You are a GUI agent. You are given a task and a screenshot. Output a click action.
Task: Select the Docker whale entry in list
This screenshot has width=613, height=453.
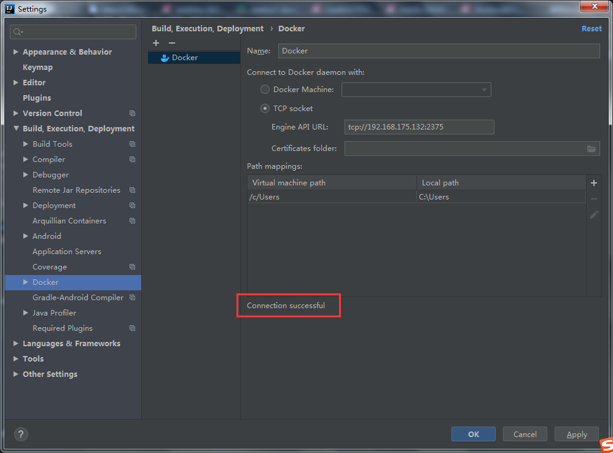(x=194, y=58)
